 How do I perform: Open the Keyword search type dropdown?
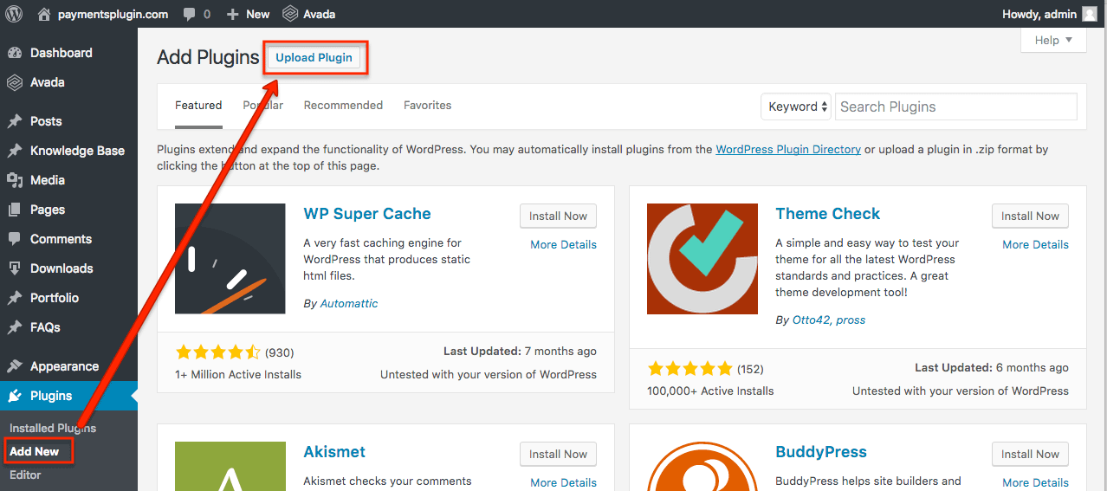[796, 107]
